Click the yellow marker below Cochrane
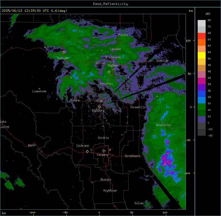This screenshot has width=221, height=216. pos(87,151)
